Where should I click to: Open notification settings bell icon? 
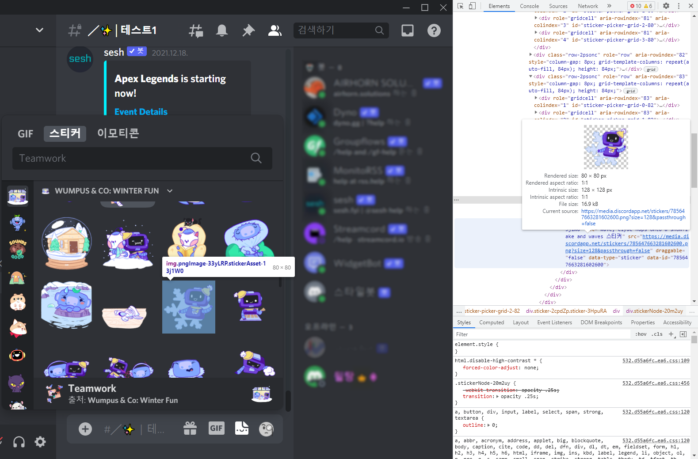pos(222,30)
